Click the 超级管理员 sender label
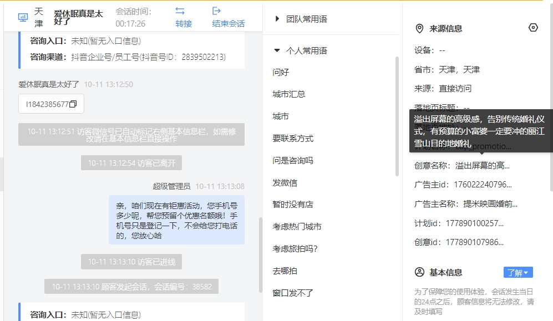The width and height of the screenshot is (553, 321). coord(171,186)
